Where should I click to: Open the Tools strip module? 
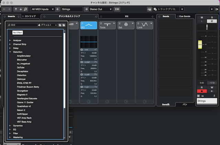pyautogui.click(x=107, y=25)
